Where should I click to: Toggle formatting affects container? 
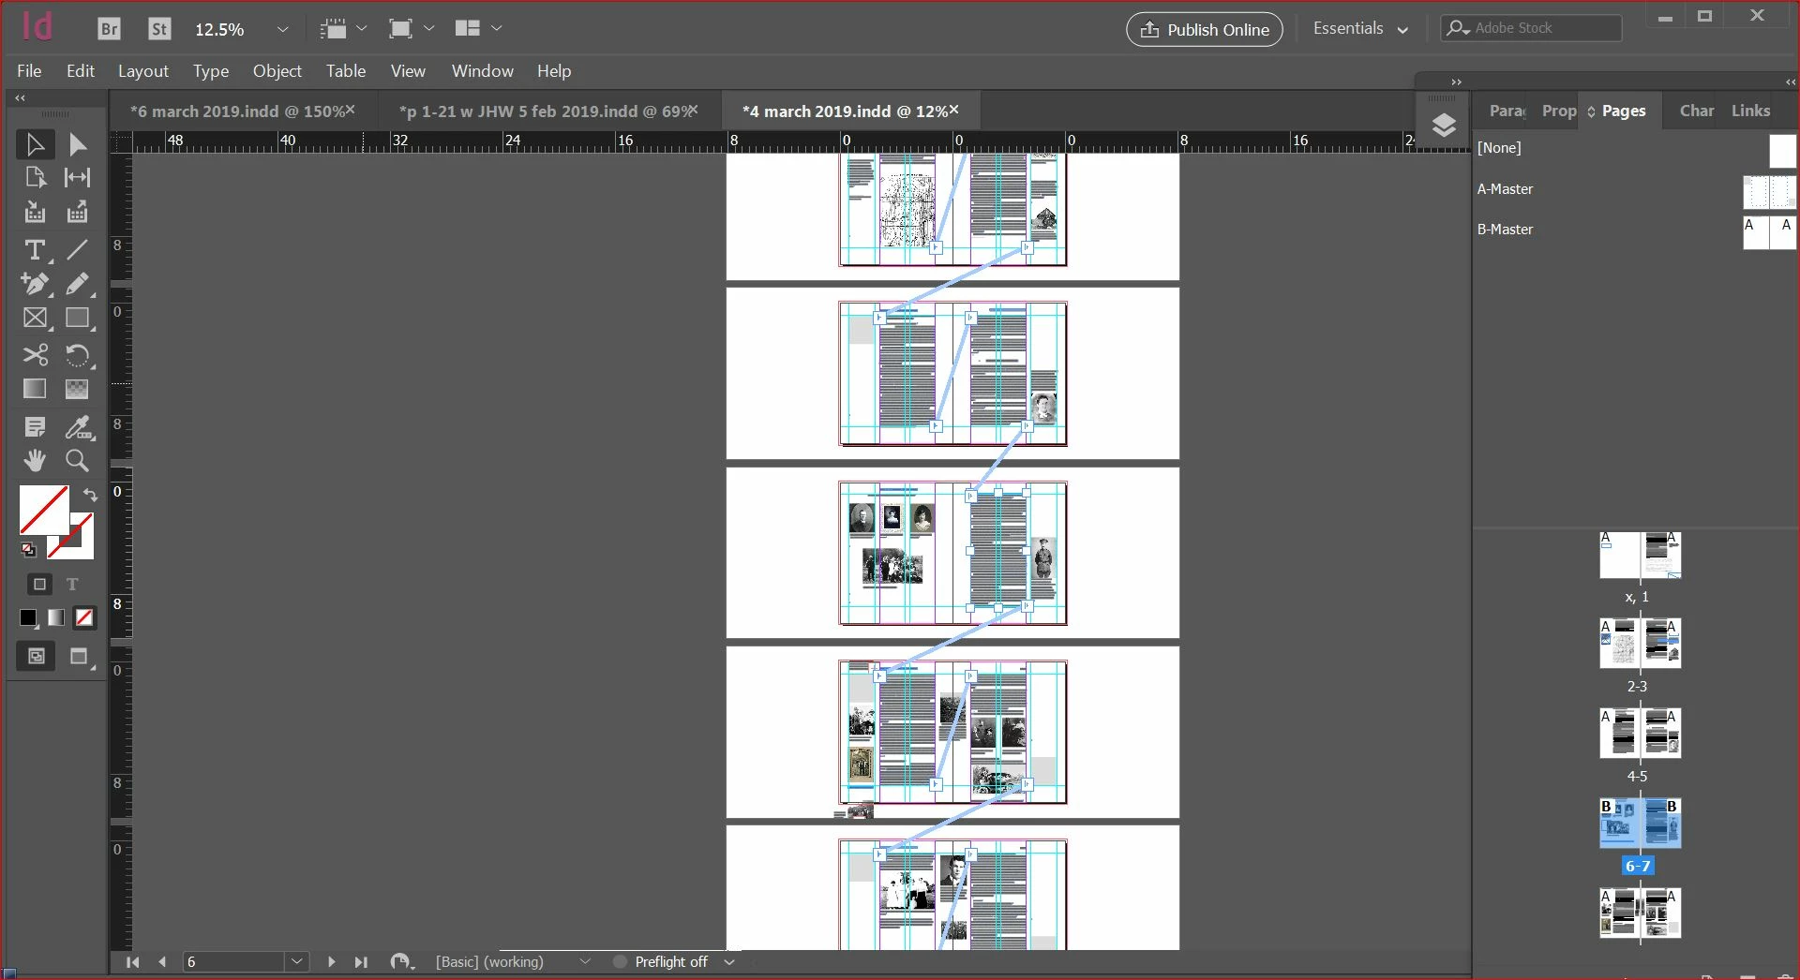pyautogui.click(x=39, y=585)
